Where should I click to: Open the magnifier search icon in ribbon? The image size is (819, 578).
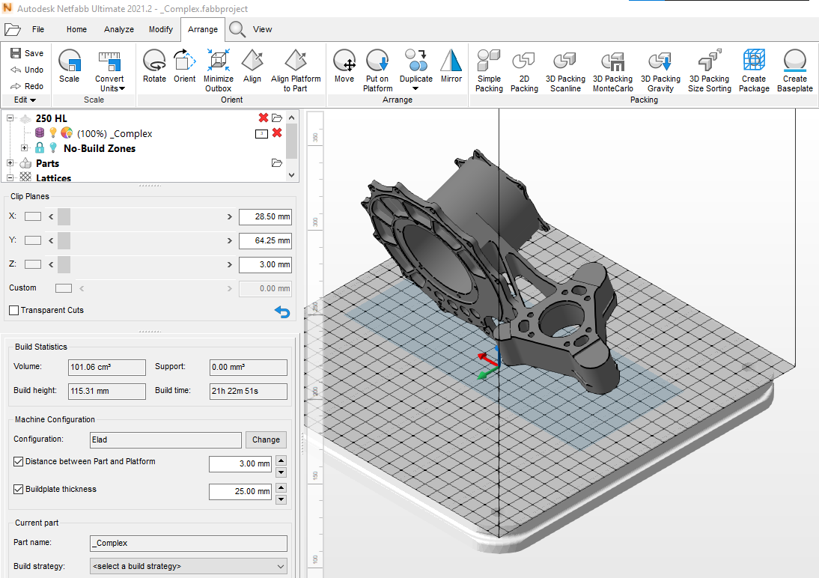point(237,29)
